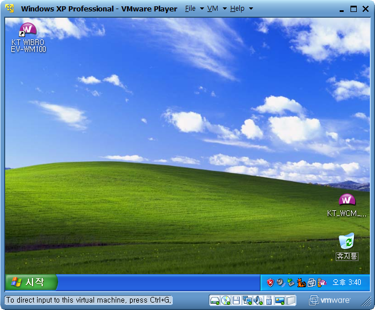Image resolution: width=375 pixels, height=310 pixels.
Task: Click VMware USB device icon
Action: click(x=269, y=300)
